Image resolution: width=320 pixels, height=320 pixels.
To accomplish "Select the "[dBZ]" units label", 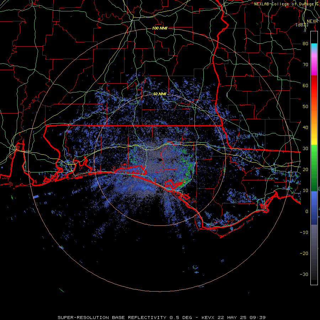I will coord(302,25).
